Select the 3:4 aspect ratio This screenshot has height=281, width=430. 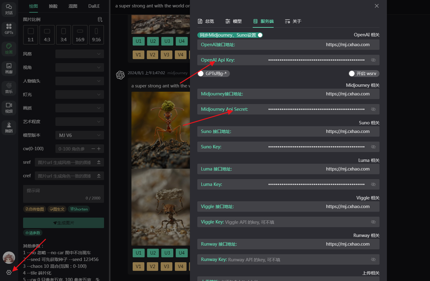[63, 35]
